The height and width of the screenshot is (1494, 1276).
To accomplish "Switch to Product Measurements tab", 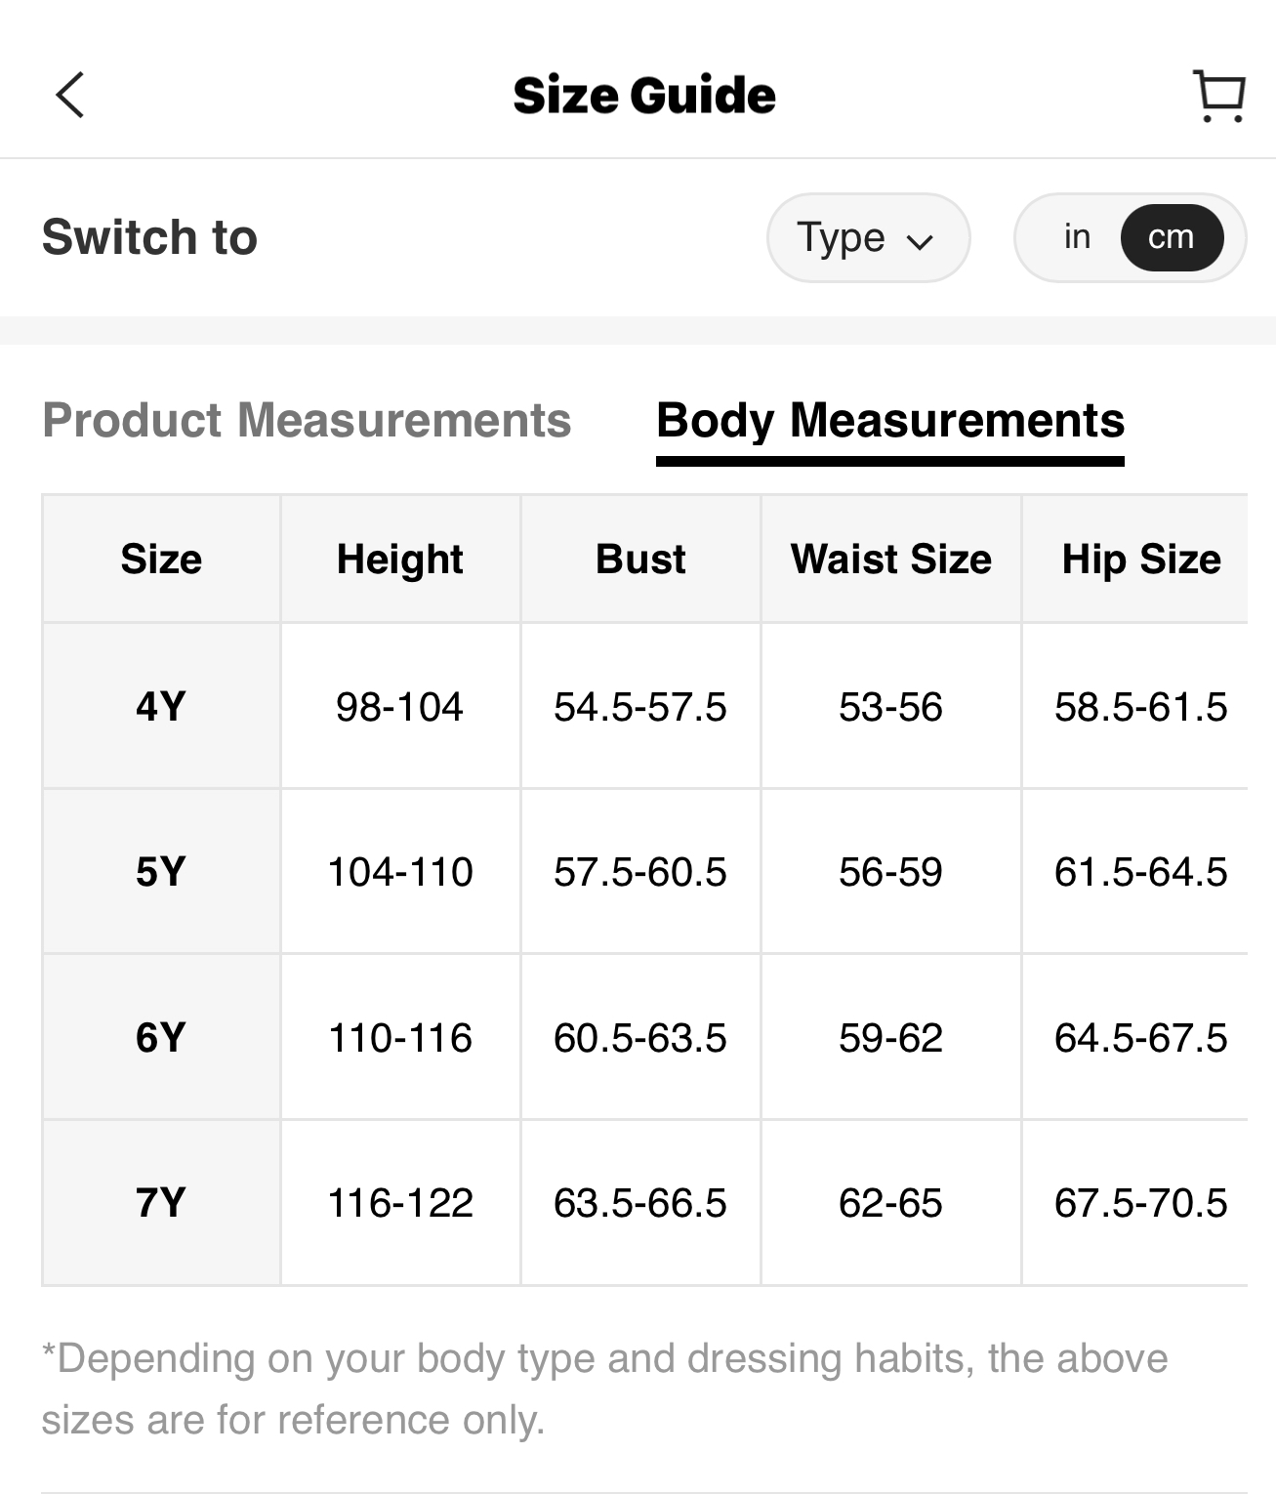I will coord(307,421).
